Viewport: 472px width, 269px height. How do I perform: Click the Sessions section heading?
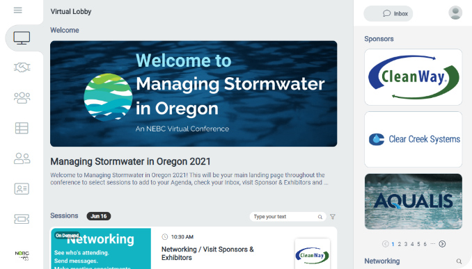coord(64,215)
